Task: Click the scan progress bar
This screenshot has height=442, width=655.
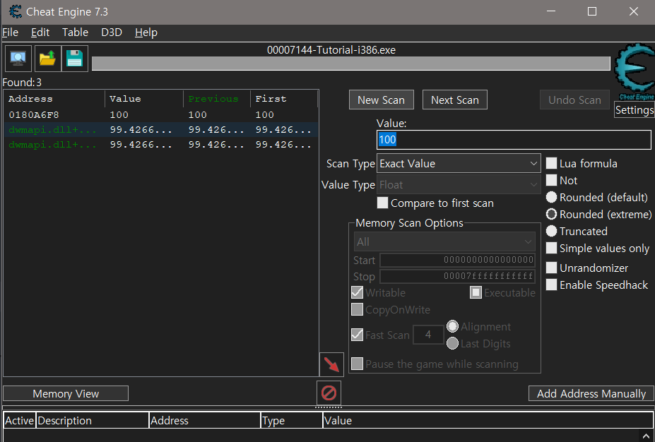Action: pyautogui.click(x=351, y=64)
